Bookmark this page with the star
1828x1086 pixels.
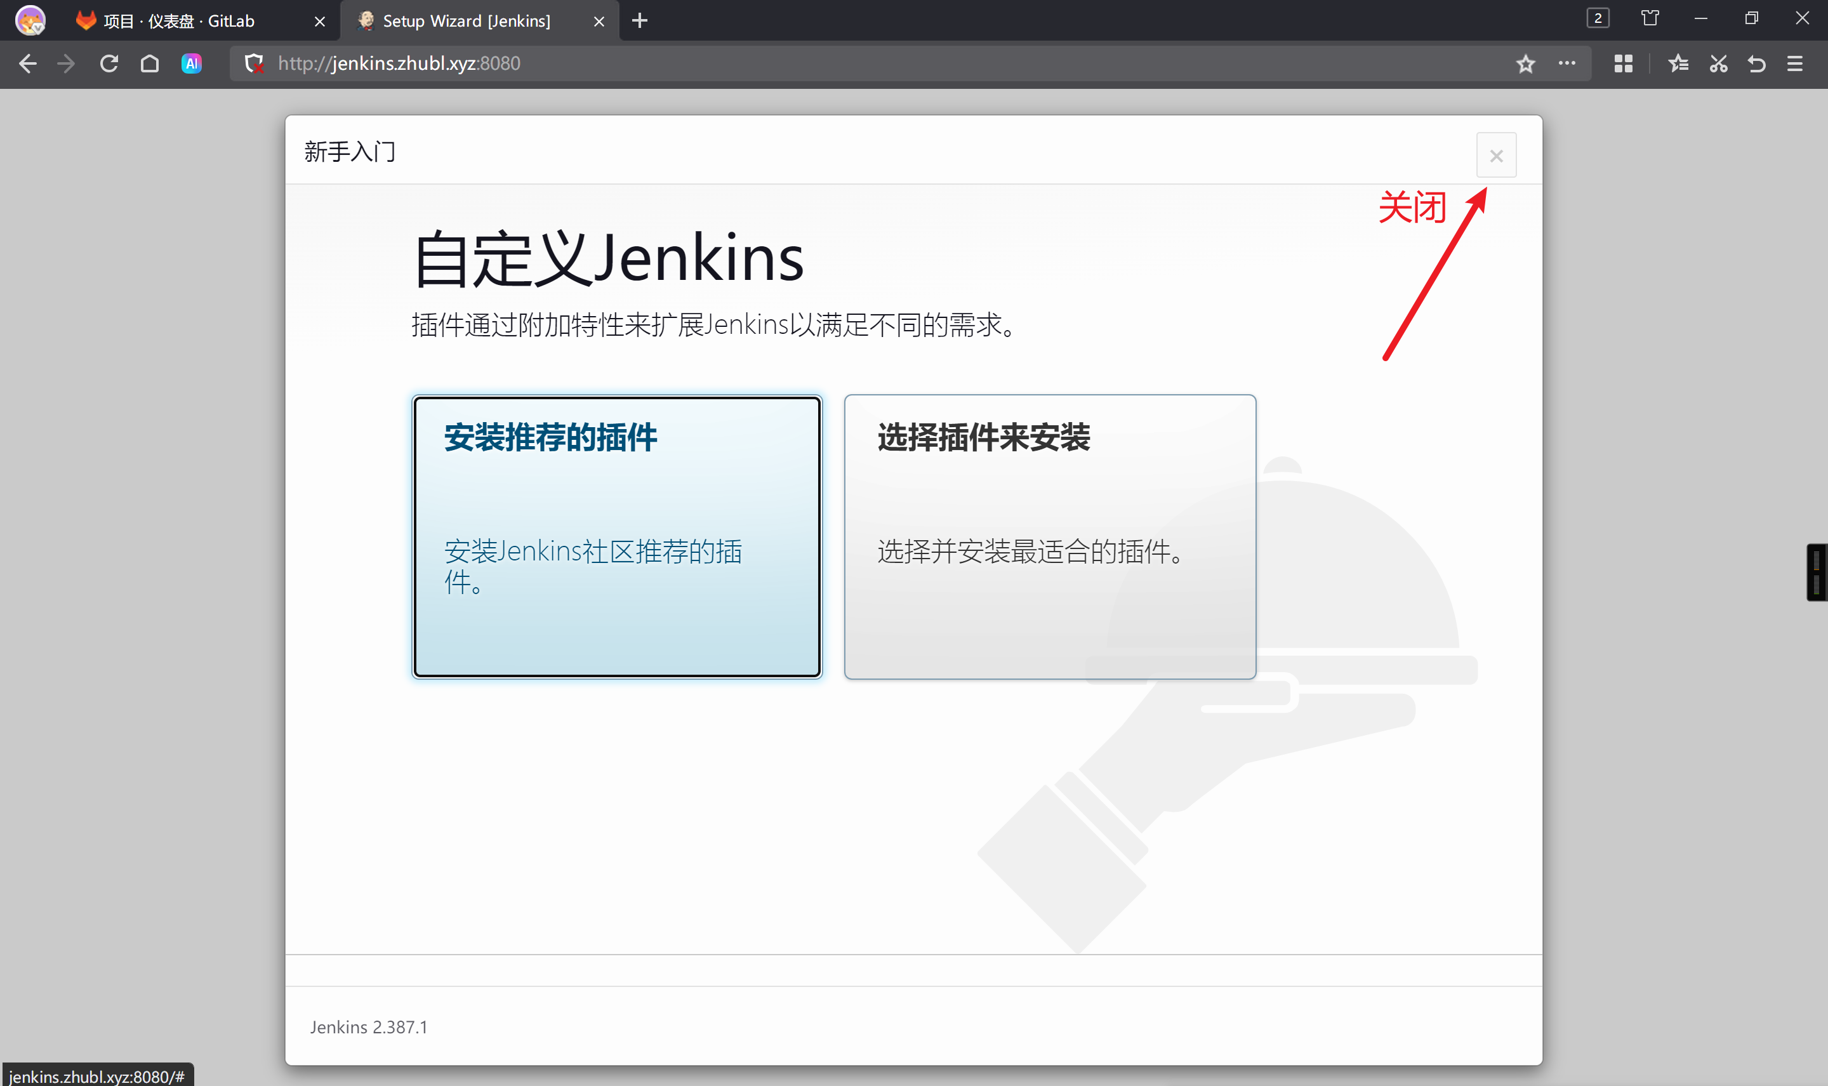click(1525, 63)
